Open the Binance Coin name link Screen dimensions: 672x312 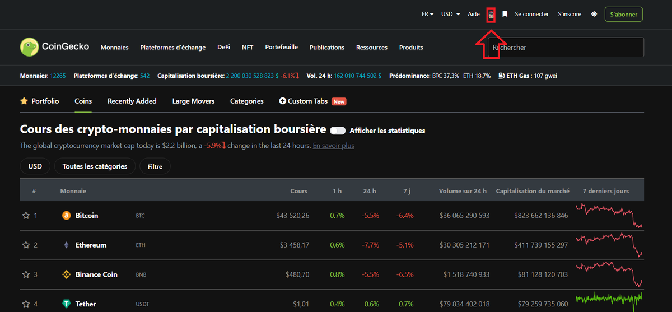pyautogui.click(x=96, y=274)
